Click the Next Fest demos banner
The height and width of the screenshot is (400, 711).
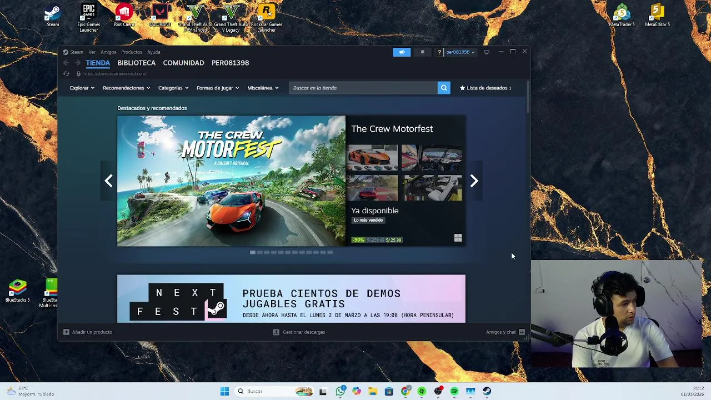pos(291,299)
